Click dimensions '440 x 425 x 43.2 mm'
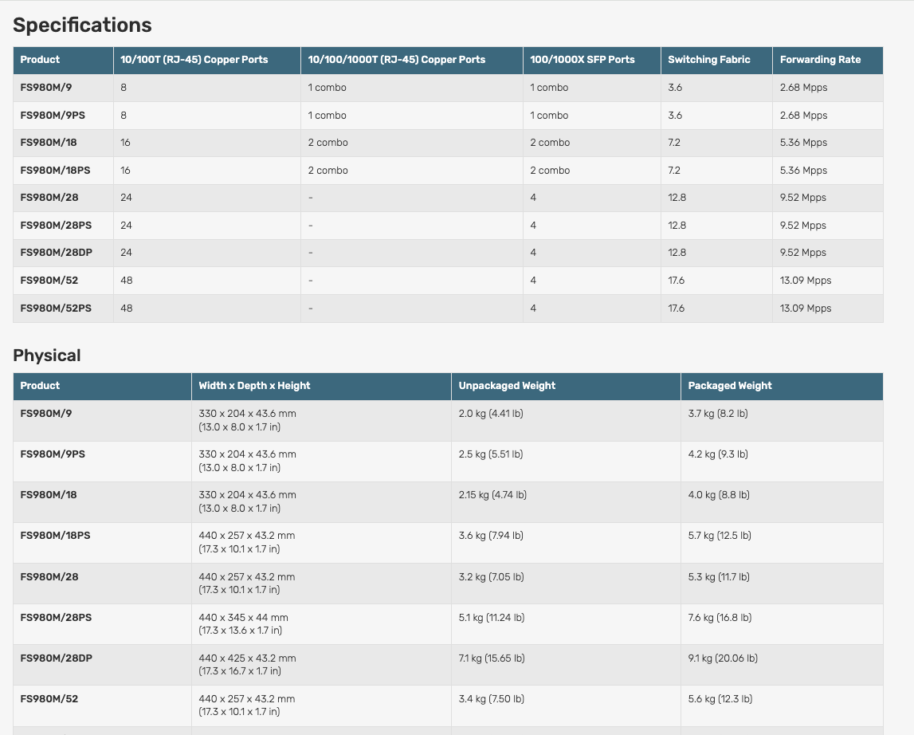The width and height of the screenshot is (914, 735). click(x=247, y=658)
